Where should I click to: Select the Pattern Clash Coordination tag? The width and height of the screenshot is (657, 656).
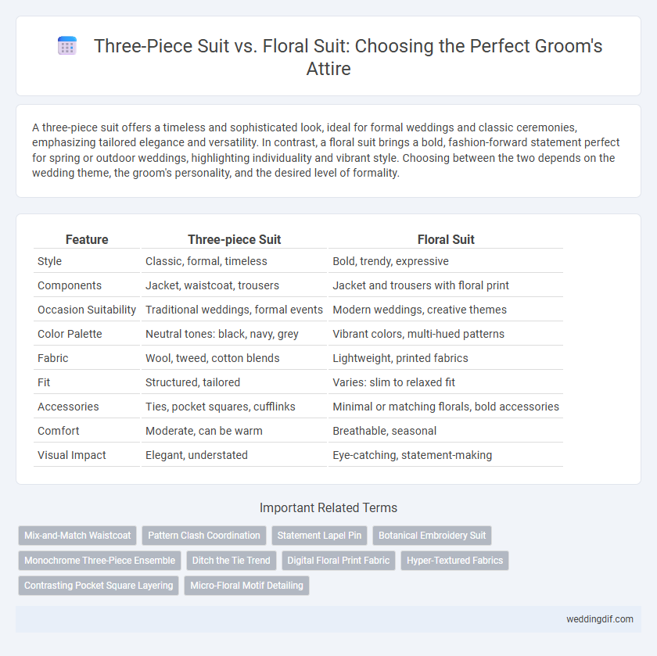204,536
